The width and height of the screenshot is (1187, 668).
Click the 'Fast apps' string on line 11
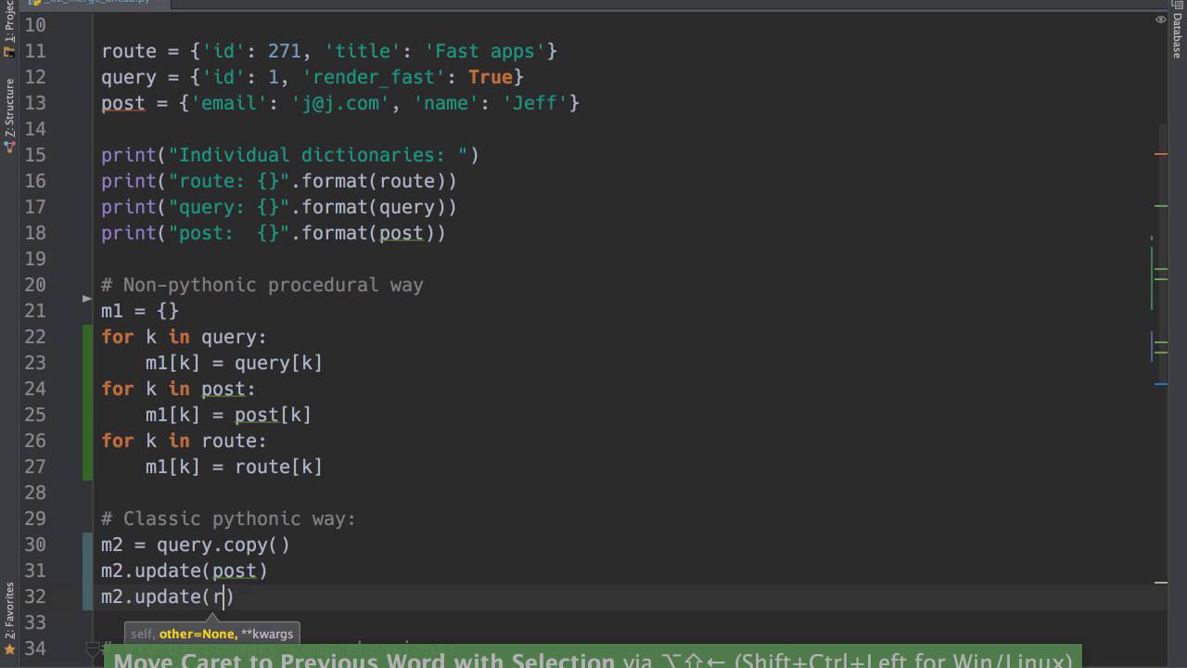491,51
